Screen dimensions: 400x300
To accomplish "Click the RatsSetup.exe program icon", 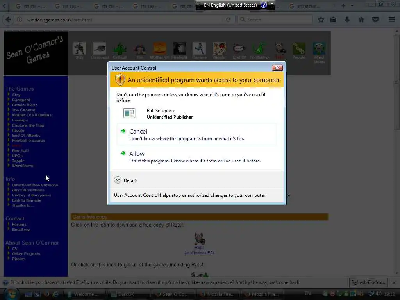I will coord(129,113).
